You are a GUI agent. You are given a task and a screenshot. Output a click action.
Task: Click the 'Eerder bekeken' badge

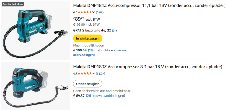point(13,4)
